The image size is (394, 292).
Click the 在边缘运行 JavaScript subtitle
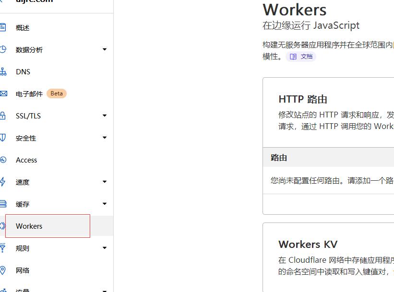[311, 25]
